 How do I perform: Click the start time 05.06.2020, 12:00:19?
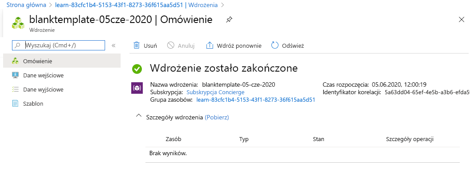(x=399, y=84)
